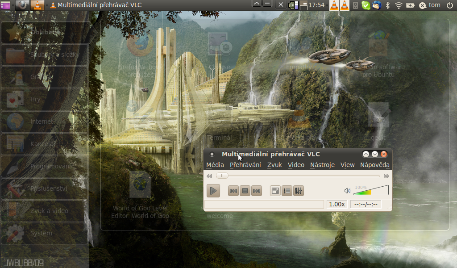Click the faster playback double-arrow icon

386,176
